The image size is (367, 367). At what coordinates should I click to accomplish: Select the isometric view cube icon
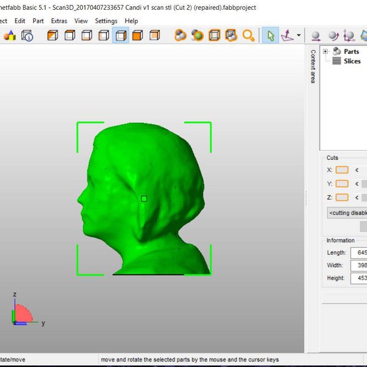(x=53, y=35)
